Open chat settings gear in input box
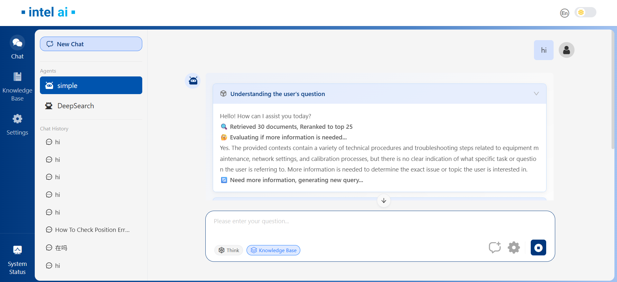This screenshot has height=282, width=617. coord(514,248)
